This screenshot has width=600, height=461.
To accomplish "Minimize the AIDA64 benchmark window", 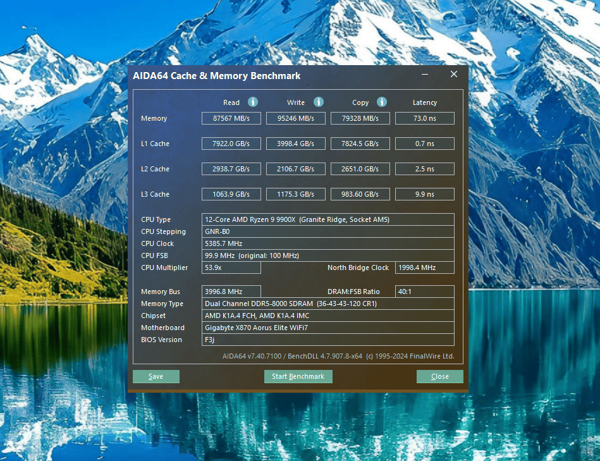I will 425,74.
